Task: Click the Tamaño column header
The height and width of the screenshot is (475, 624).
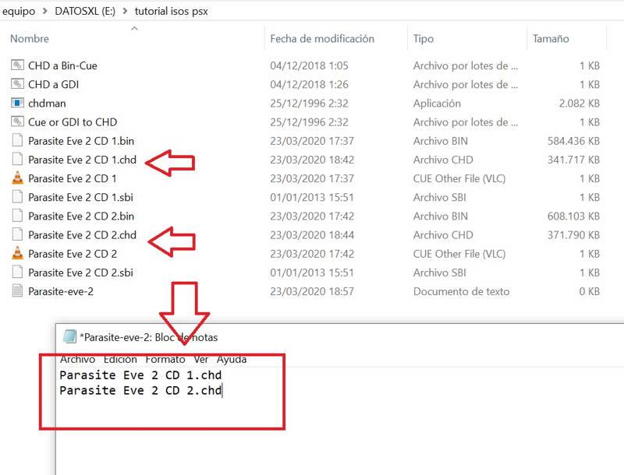Action: (551, 39)
